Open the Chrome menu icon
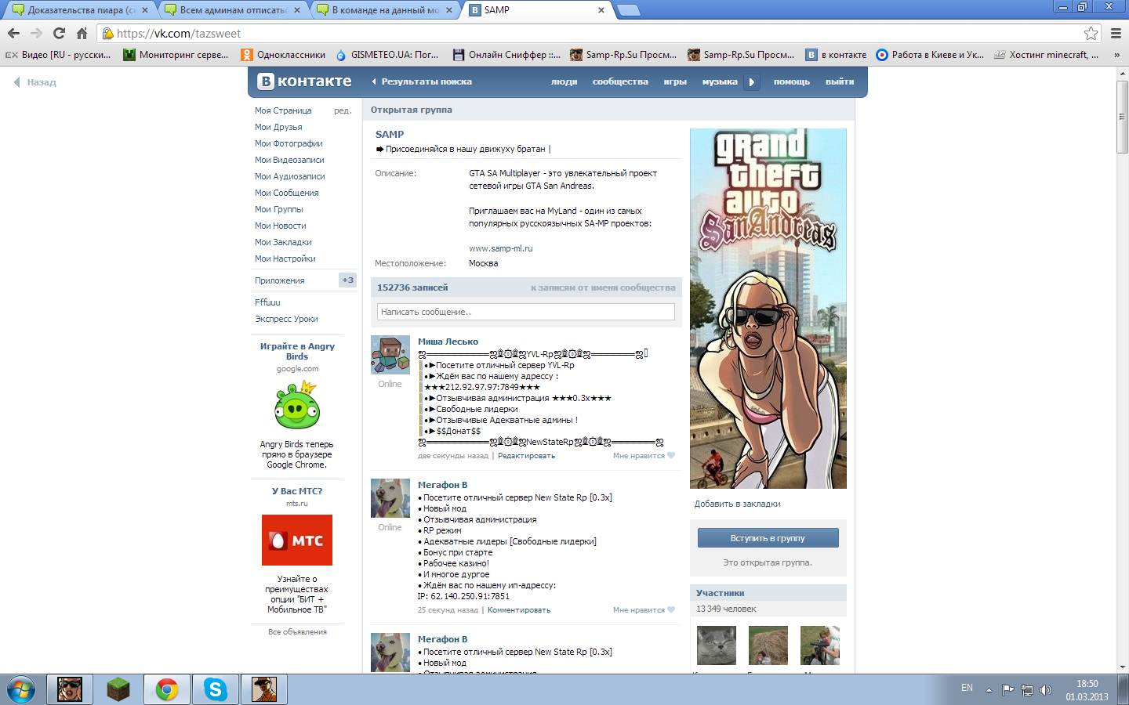Screen dimensions: 1129x705 click(1116, 33)
